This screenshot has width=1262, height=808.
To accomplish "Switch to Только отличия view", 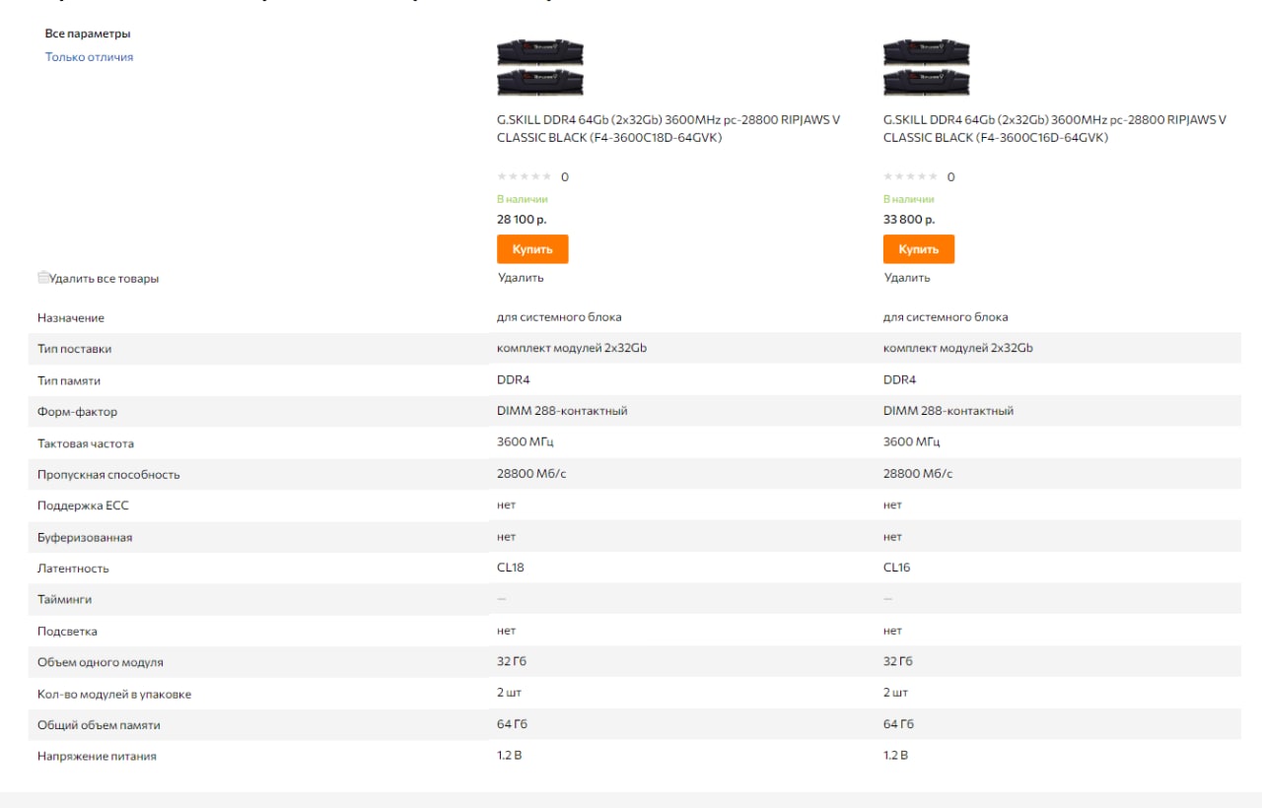I will click(x=89, y=57).
